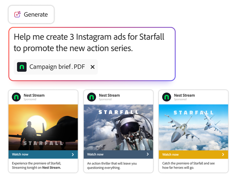Click the Nest Stream avatar on second ad
237x178 pixels.
pos(92,97)
